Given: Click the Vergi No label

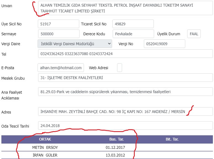Looking at the screenshot, I should click(126, 44).
